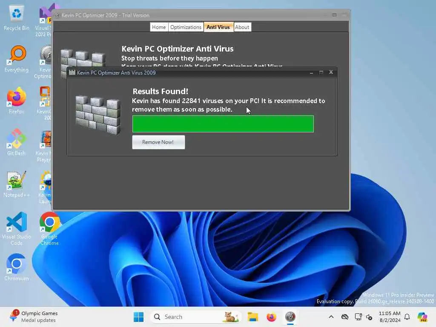Open the Recycle Bin desktop icon

click(17, 18)
